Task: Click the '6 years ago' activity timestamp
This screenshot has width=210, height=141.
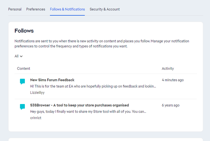Action: click(171, 105)
